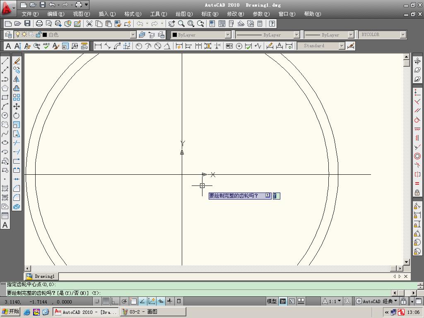The width and height of the screenshot is (424, 318).
Task: Toggle Dynamic Input in status bar
Action: [161, 301]
